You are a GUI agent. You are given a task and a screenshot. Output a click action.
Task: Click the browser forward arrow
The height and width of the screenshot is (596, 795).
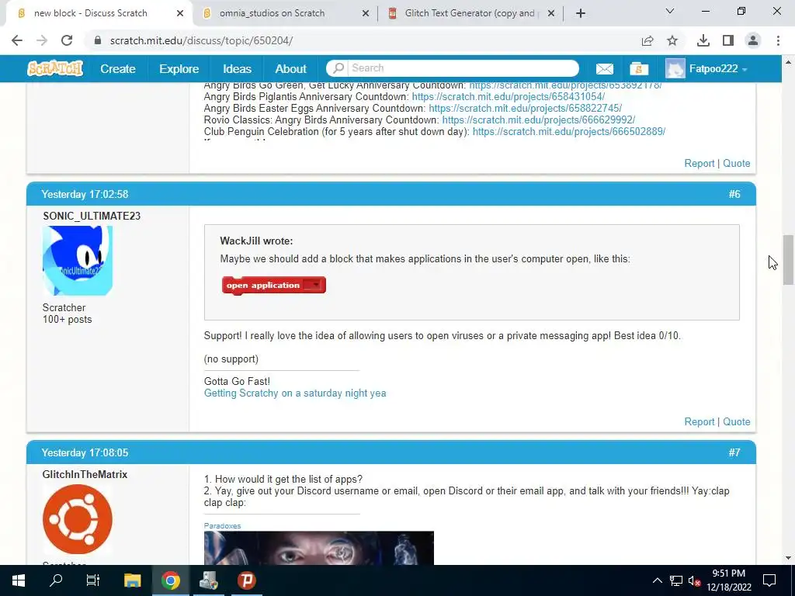pos(42,40)
